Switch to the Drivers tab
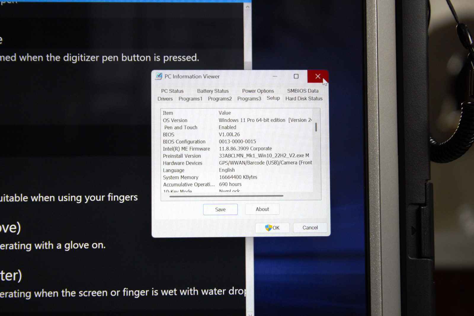474x316 pixels. coord(165,99)
